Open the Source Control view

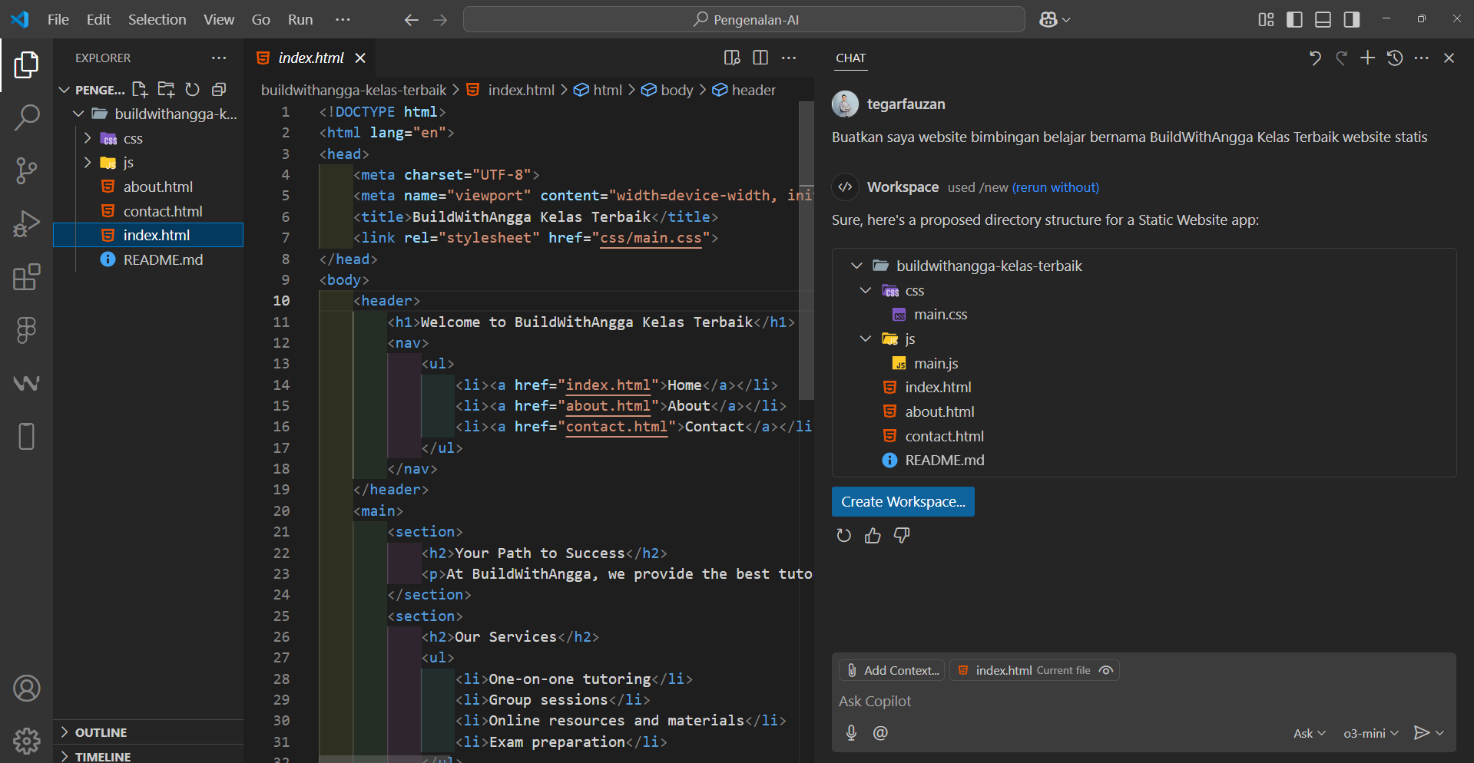click(26, 170)
